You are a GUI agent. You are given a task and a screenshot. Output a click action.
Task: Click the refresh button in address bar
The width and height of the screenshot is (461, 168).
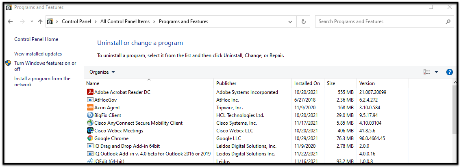[303, 21]
